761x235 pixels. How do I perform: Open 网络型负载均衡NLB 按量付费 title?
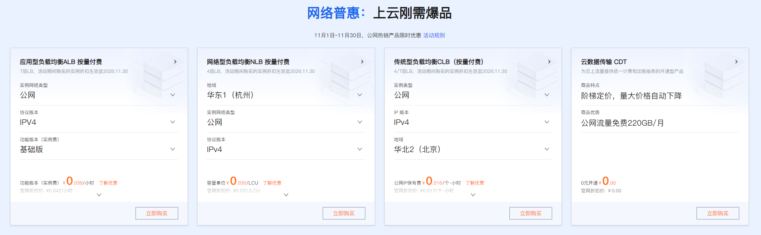point(248,62)
